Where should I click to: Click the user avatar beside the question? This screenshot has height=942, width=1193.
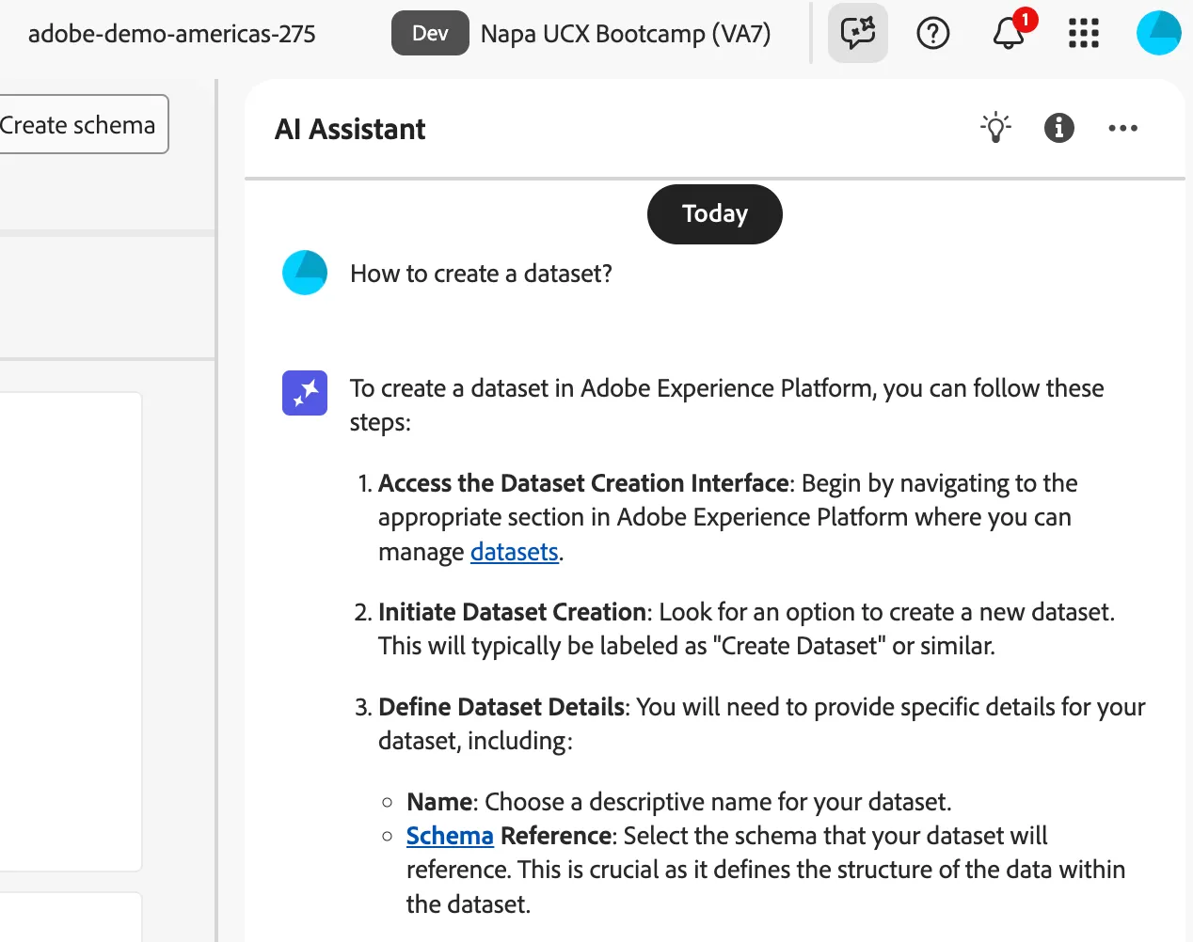305,273
